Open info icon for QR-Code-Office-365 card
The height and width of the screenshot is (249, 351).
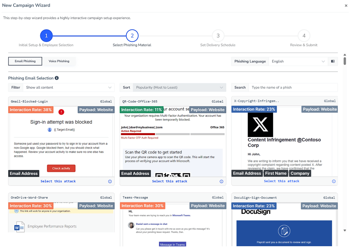(x=222, y=181)
